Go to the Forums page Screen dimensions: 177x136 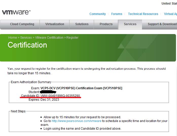coord(117,14)
